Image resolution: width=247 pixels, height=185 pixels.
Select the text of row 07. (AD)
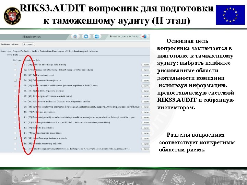click(48, 96)
